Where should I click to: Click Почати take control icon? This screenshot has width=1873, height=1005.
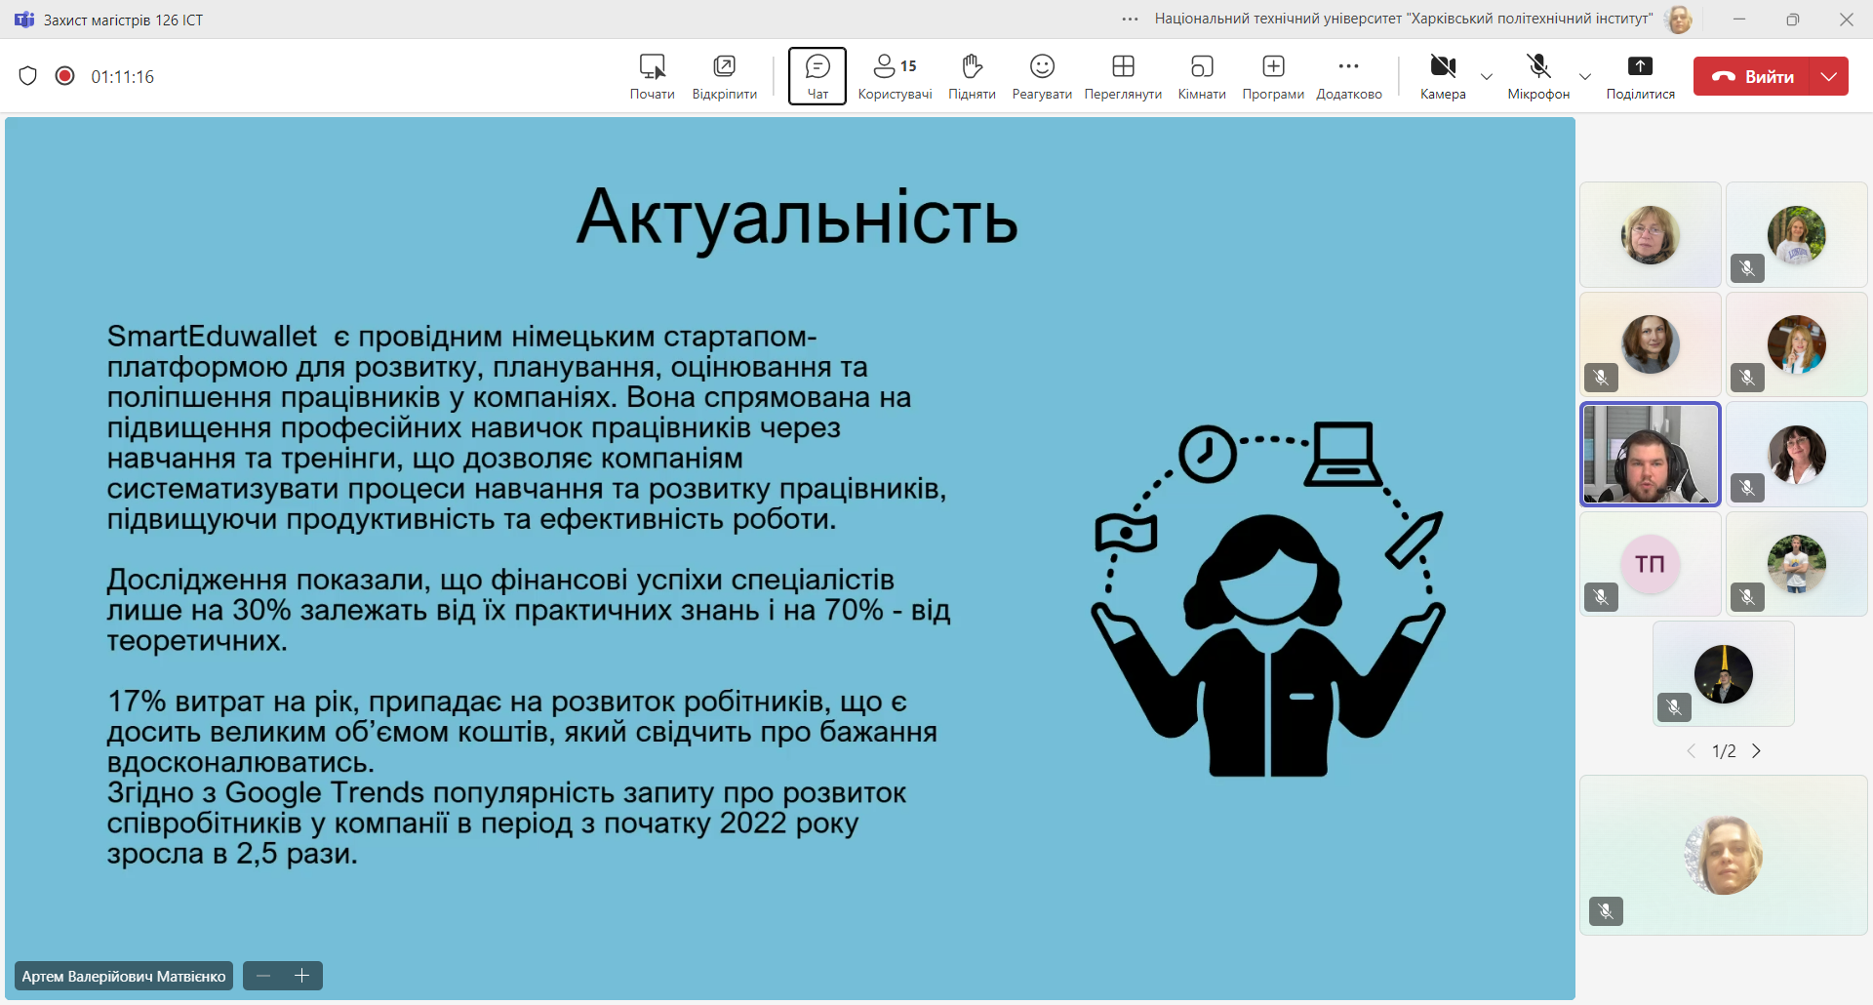[x=652, y=76]
